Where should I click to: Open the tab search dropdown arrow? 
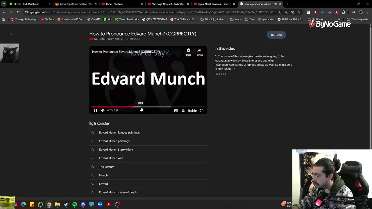3,4
